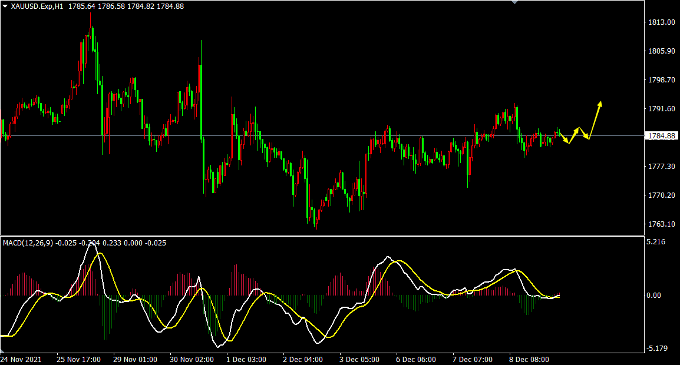This screenshot has height=365, width=680.
Task: Select the 1763.10 price axis label
Action: click(661, 224)
